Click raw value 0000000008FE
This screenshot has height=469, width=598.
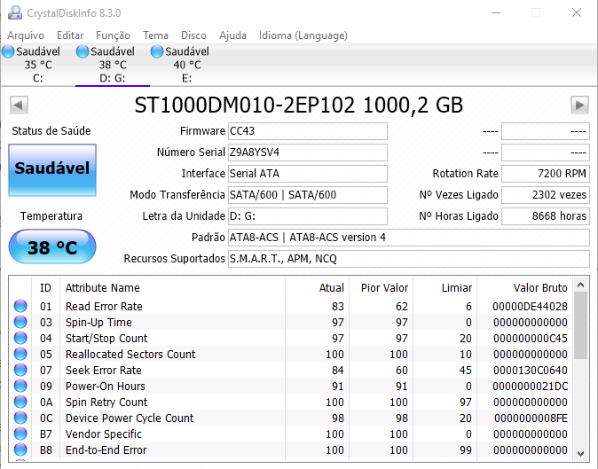point(531,418)
